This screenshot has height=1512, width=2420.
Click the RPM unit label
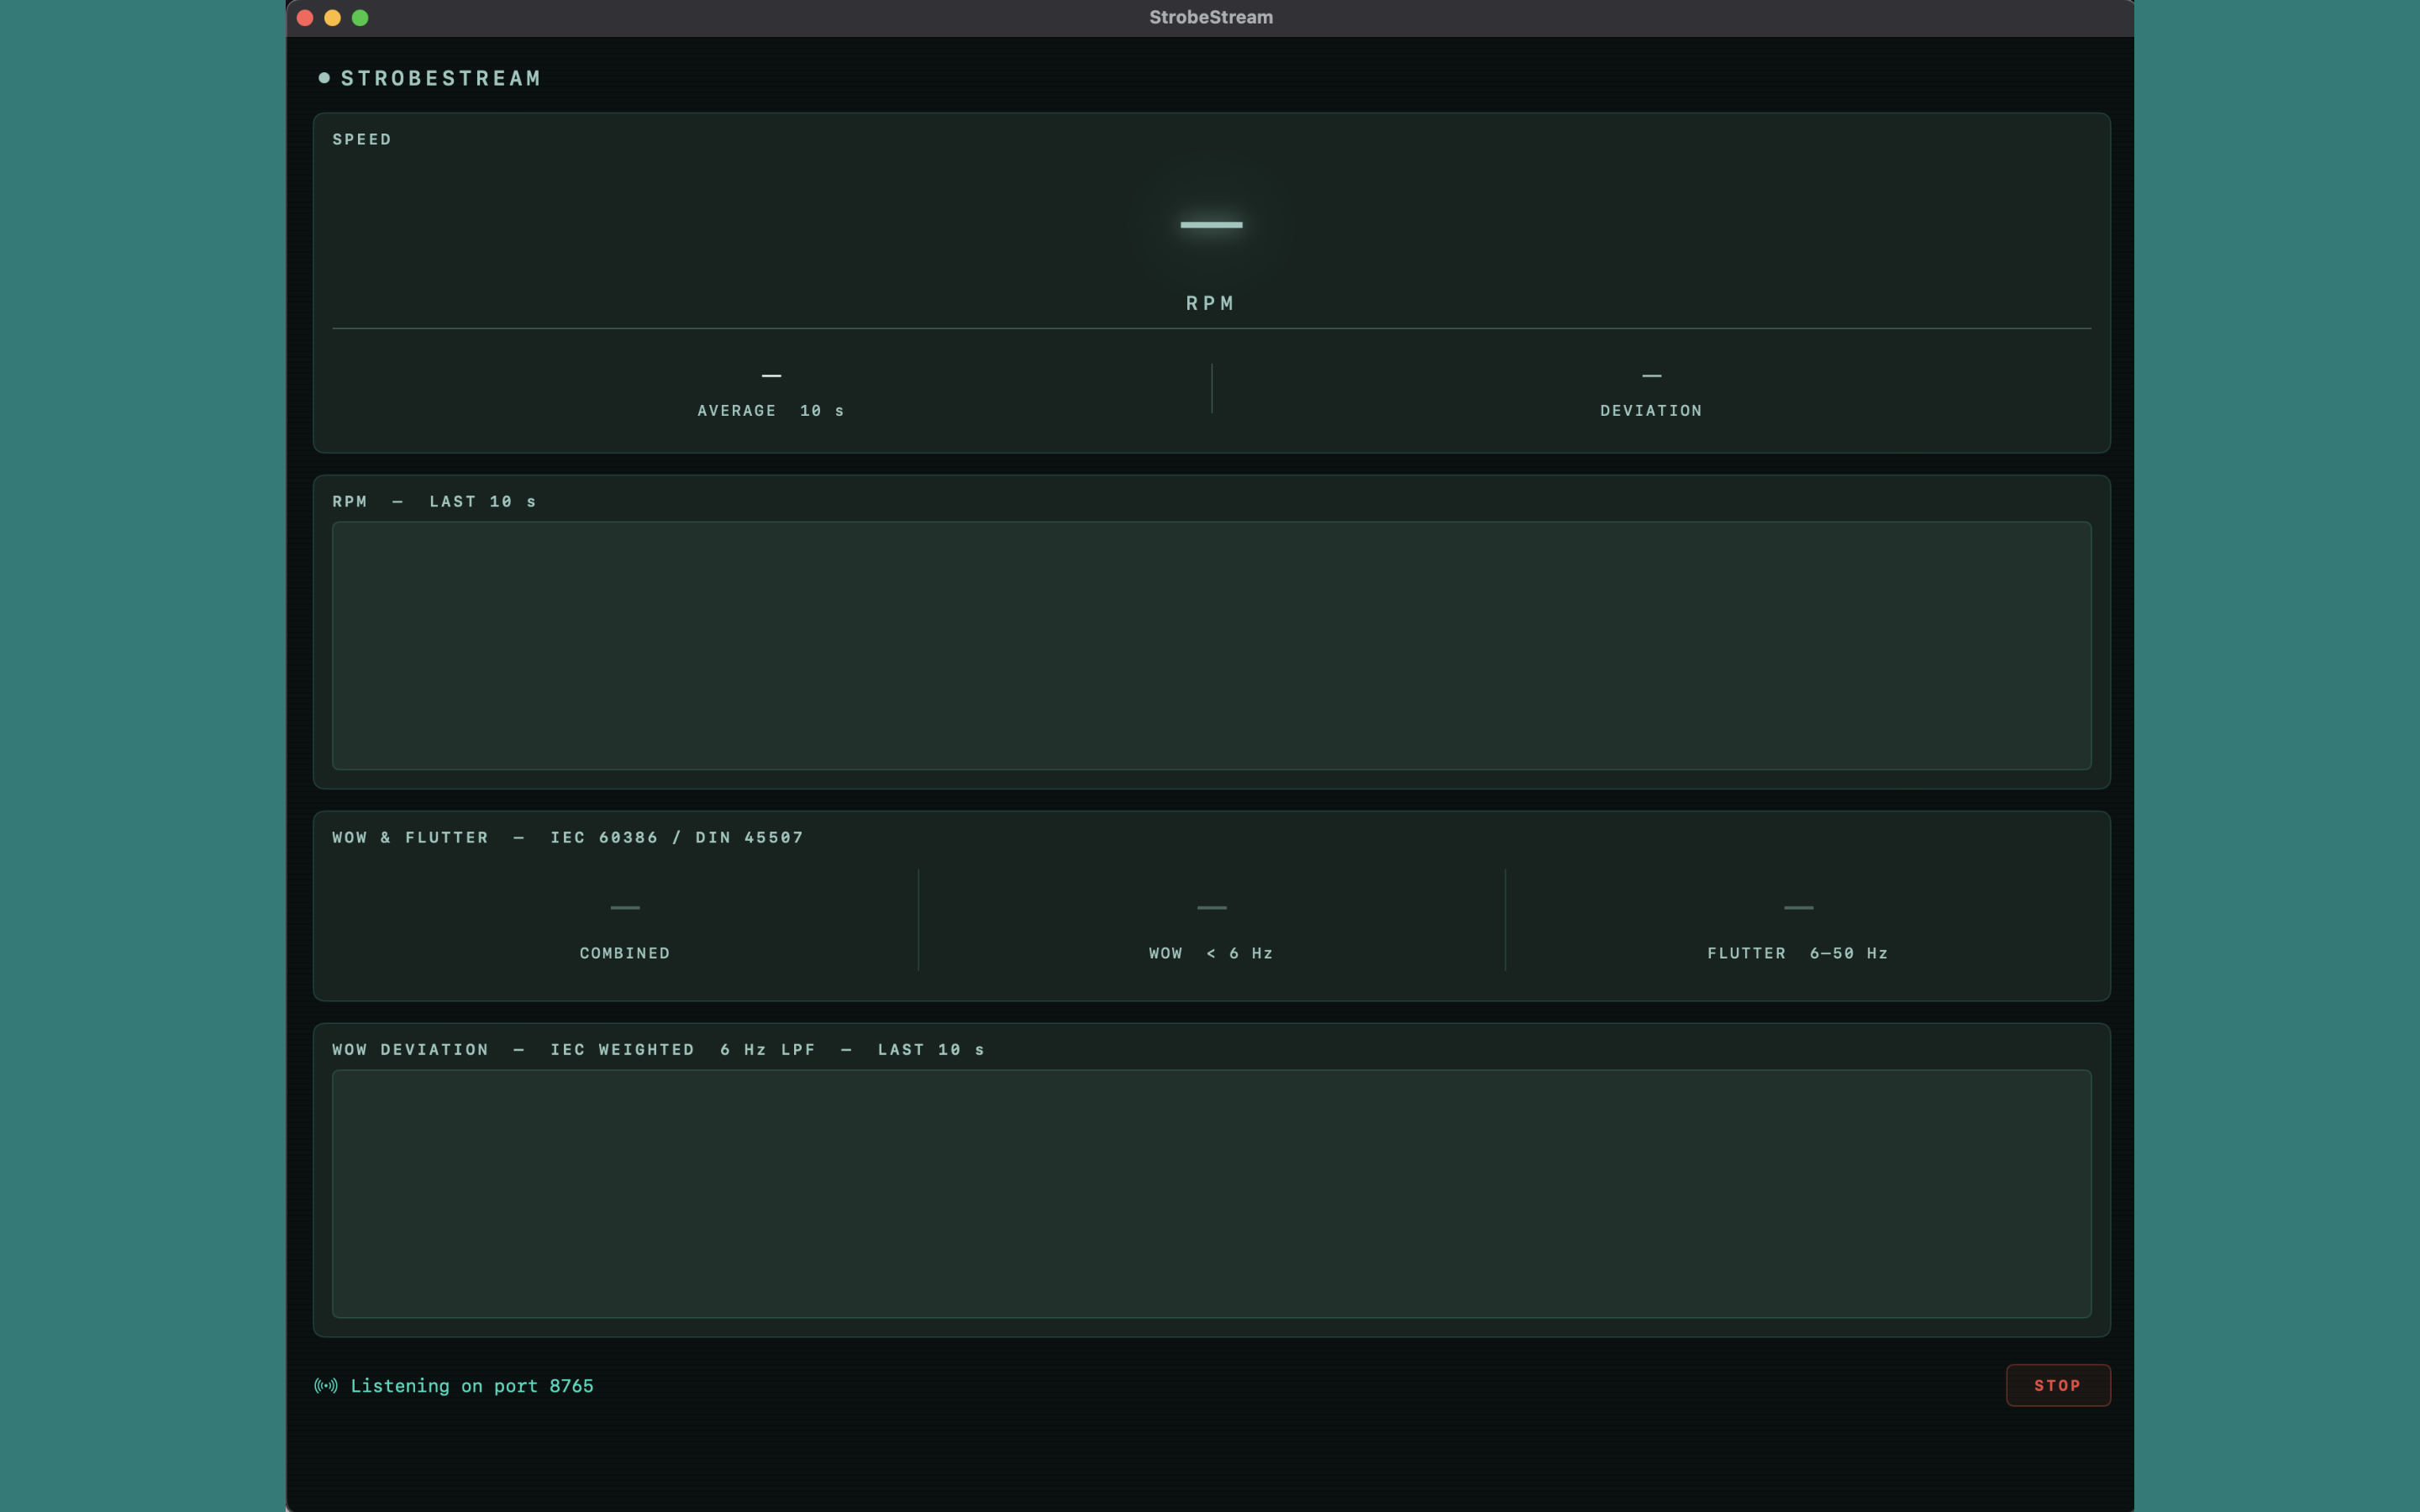pos(1210,303)
